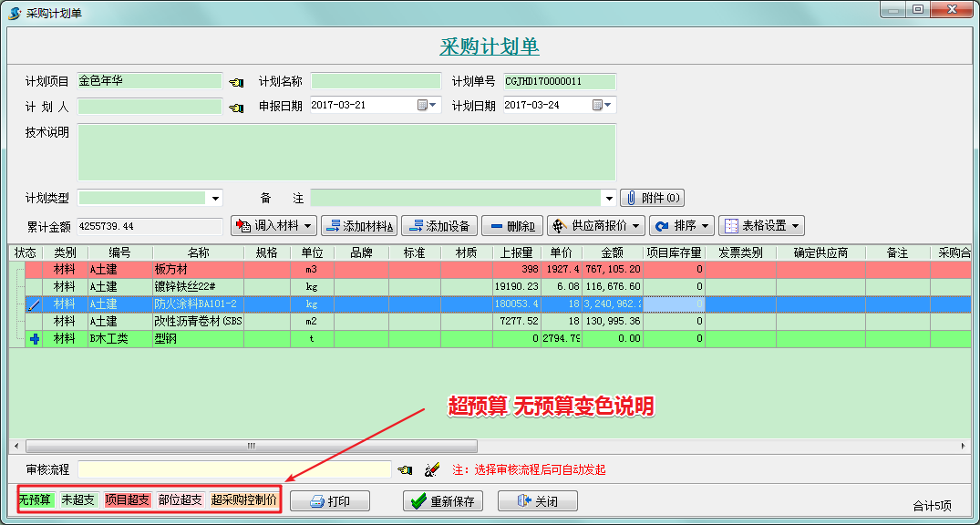Viewport: 980px width, 525px height.
Task: Click the 添加设备 button
Action: pyautogui.click(x=439, y=226)
